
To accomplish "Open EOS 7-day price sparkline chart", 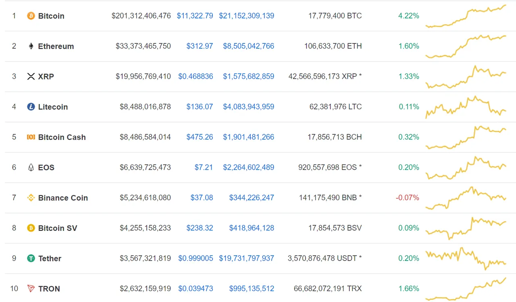I will [x=466, y=168].
